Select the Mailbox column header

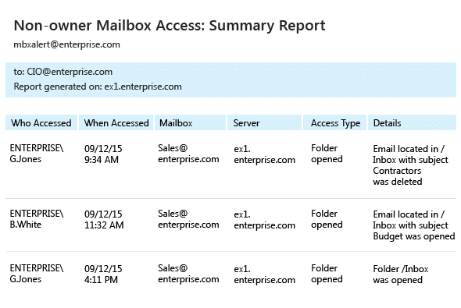190,122
